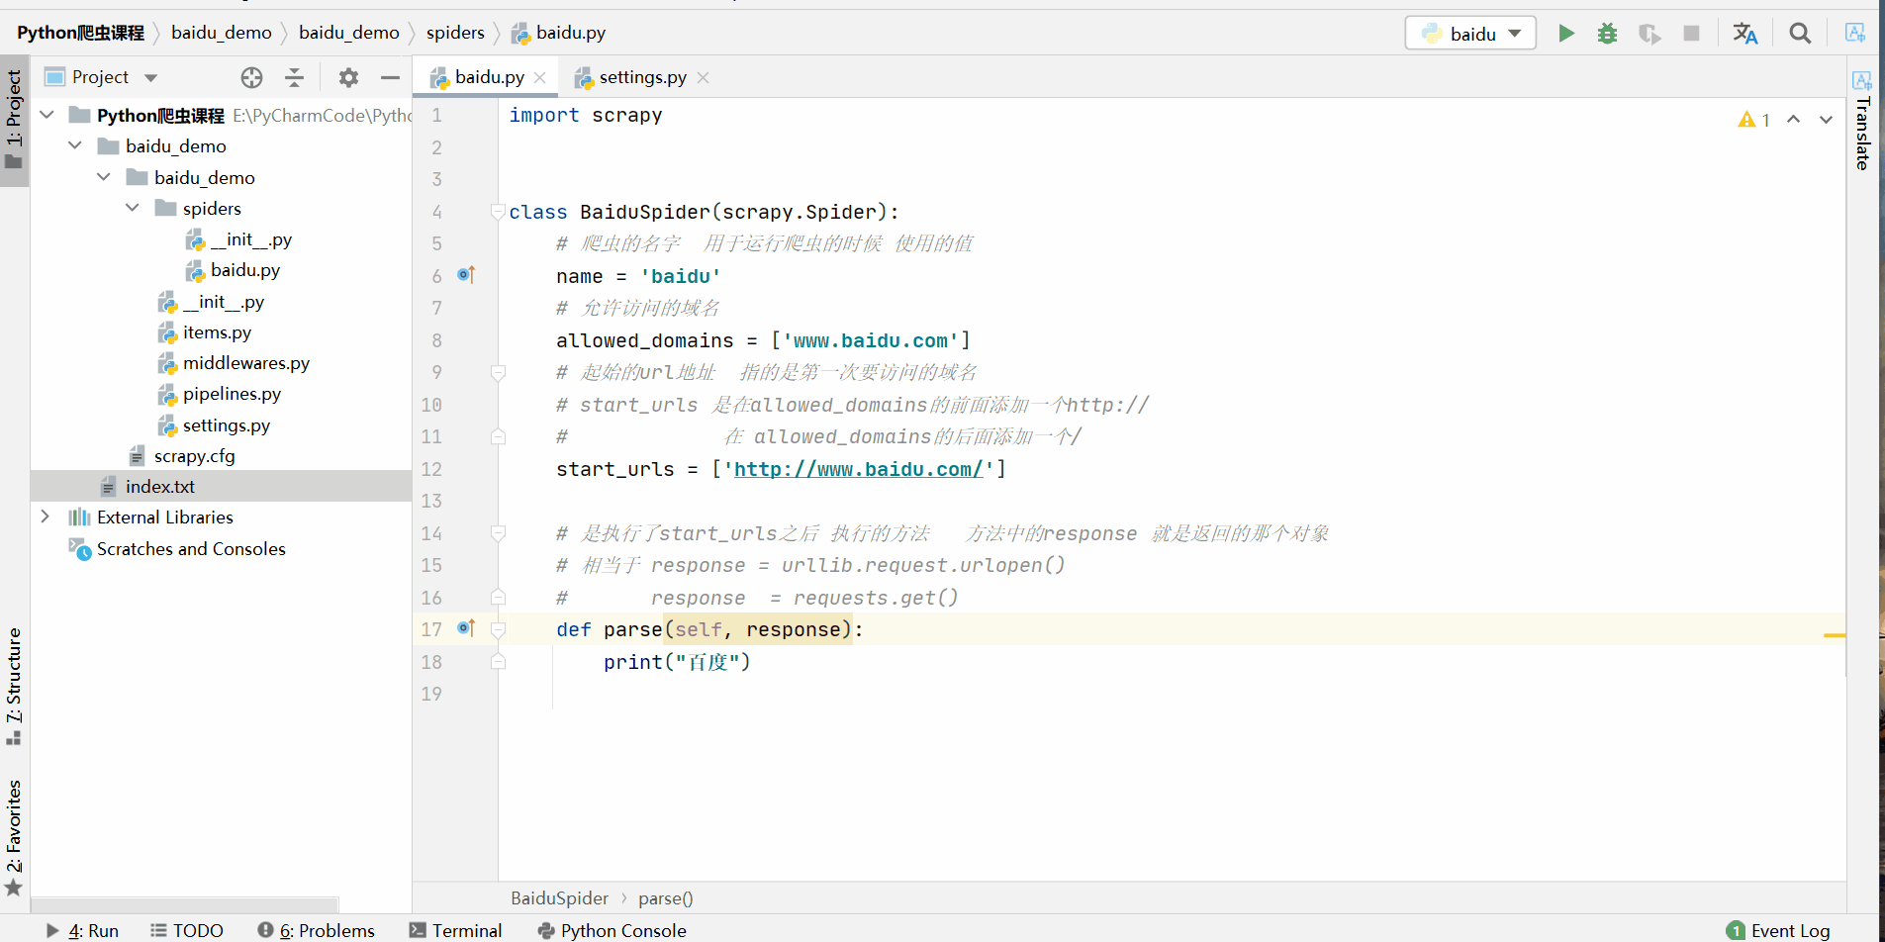The width and height of the screenshot is (1885, 942).
Task: Collapse the spiders folder in Project tree
Action: [x=133, y=208]
